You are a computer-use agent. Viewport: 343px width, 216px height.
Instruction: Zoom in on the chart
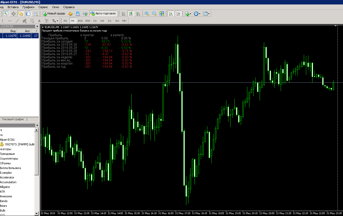(147, 14)
